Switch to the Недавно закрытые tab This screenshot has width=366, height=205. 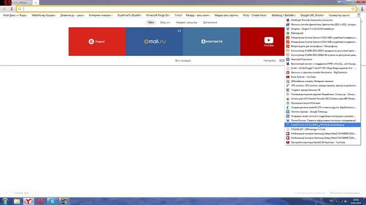186,22
